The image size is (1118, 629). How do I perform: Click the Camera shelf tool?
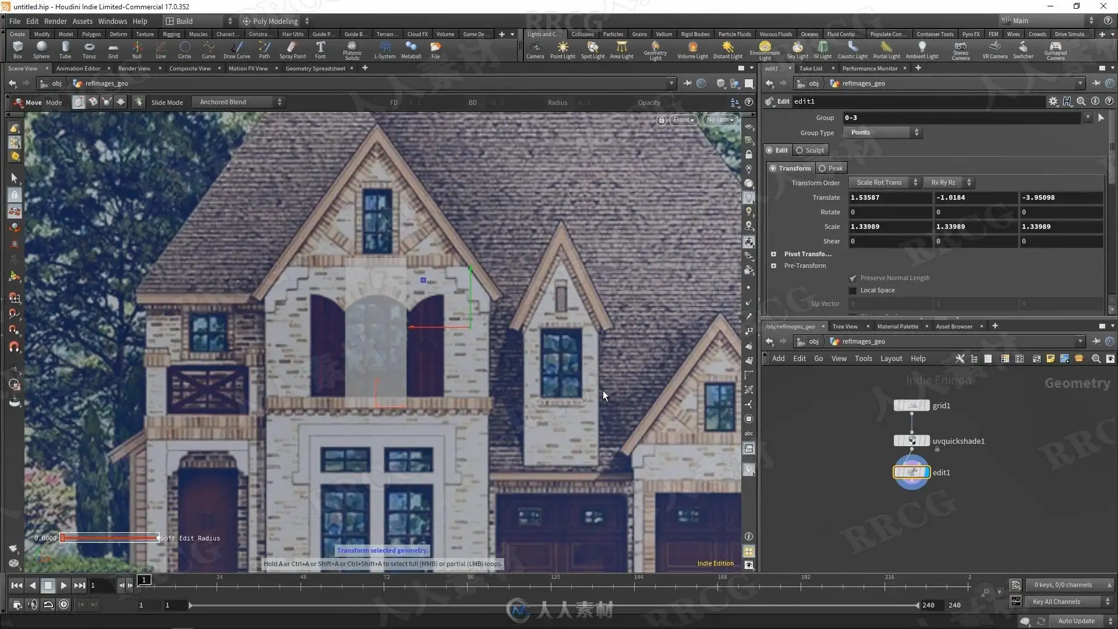click(535, 50)
